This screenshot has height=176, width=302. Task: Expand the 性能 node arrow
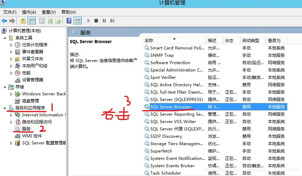pyautogui.click(x=11, y=73)
